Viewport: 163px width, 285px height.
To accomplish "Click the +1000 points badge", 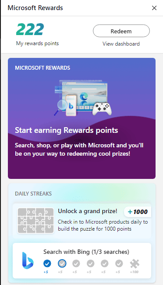I will tap(138, 212).
